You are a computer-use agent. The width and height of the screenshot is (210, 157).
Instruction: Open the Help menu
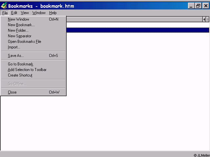tap(53, 13)
